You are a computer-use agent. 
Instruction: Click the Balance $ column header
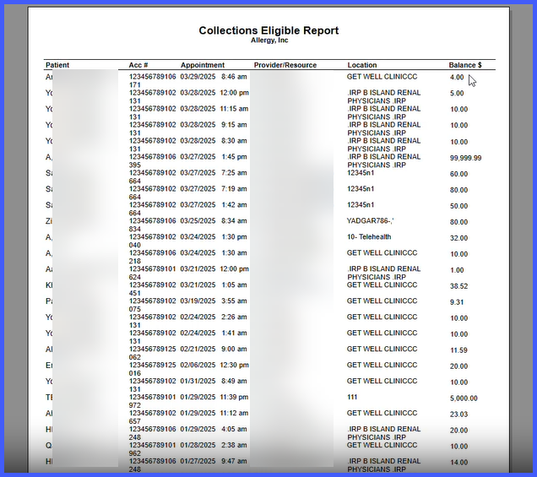pyautogui.click(x=465, y=65)
